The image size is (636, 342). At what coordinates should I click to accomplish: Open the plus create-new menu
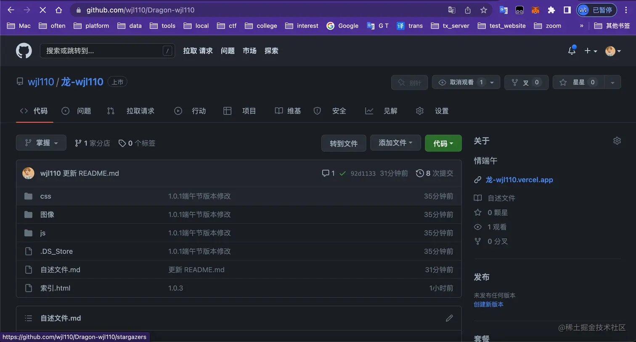(591, 51)
